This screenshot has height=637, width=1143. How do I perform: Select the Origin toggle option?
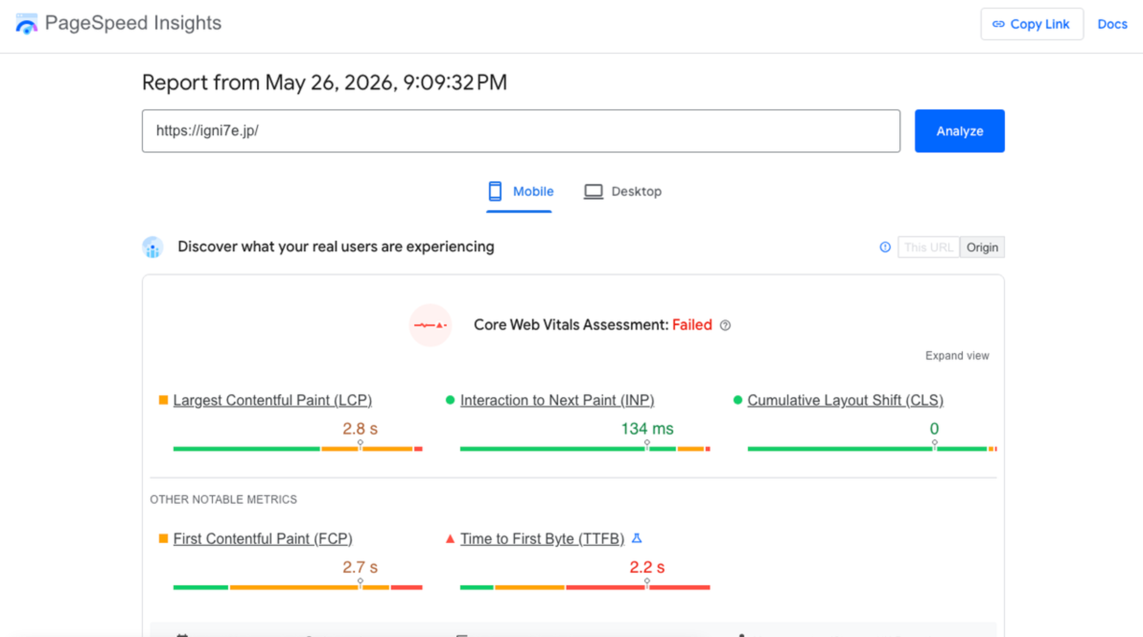tap(982, 247)
